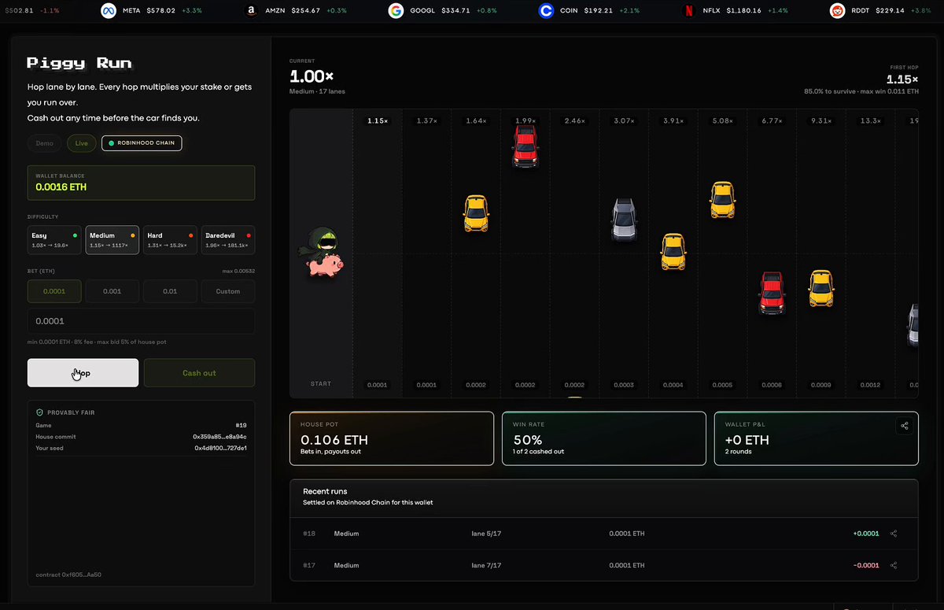Open recent run row #17
The image size is (944, 610).
tap(604, 565)
